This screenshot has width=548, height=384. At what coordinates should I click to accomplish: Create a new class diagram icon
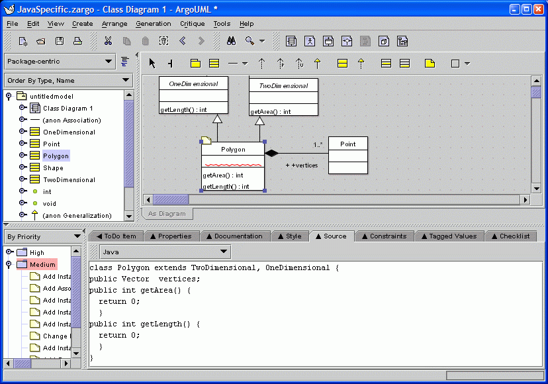291,41
